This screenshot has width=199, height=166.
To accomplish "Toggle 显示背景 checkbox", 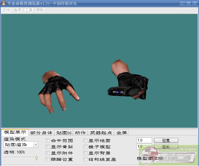I will click(x=85, y=153).
